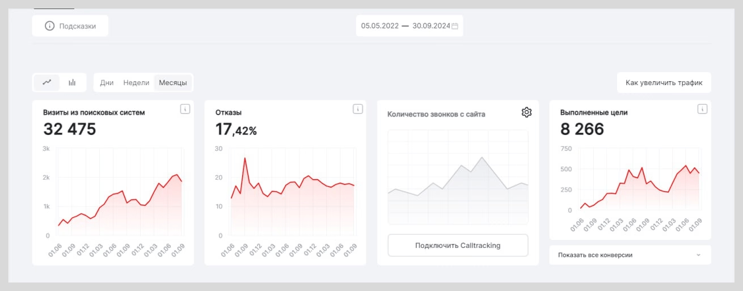Click the start date 05.05.2022

(380, 26)
